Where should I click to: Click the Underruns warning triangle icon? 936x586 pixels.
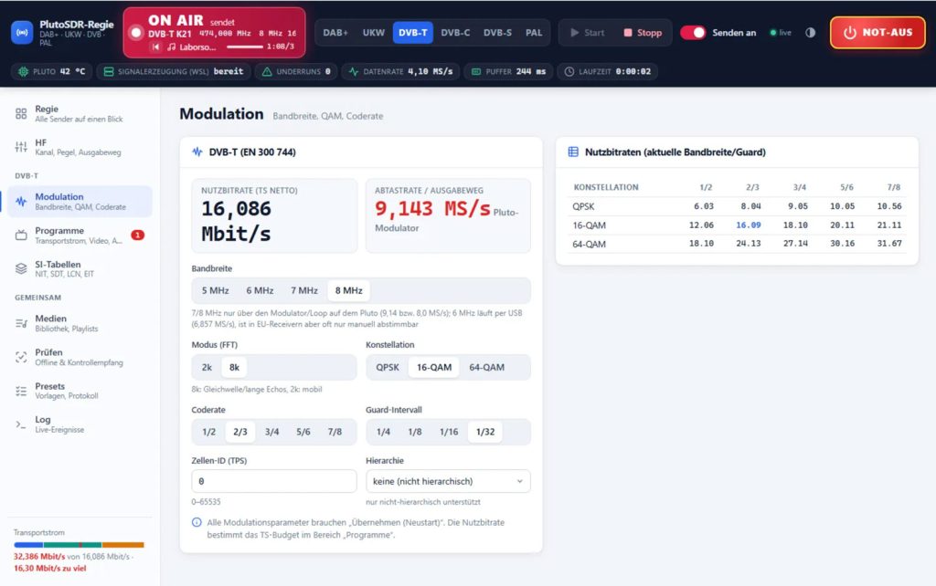click(267, 71)
